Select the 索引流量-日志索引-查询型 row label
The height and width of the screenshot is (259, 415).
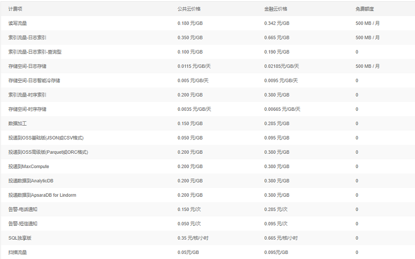(35, 52)
